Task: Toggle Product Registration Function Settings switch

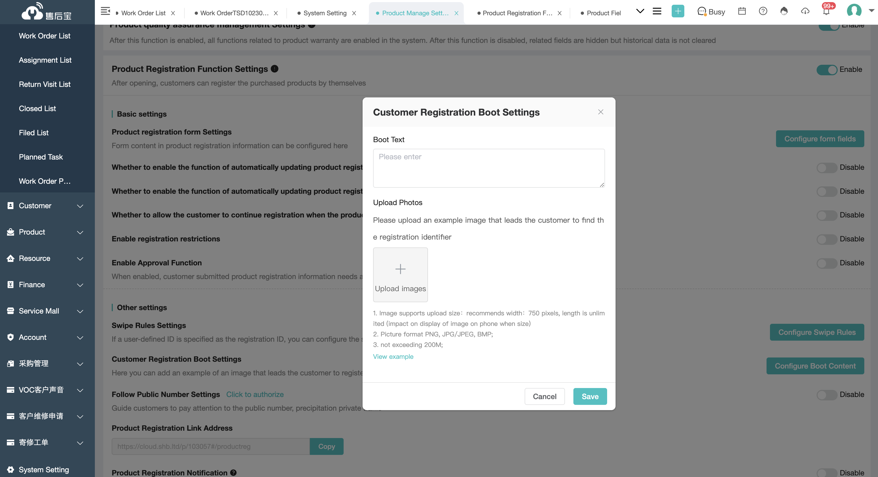Action: 827,70
